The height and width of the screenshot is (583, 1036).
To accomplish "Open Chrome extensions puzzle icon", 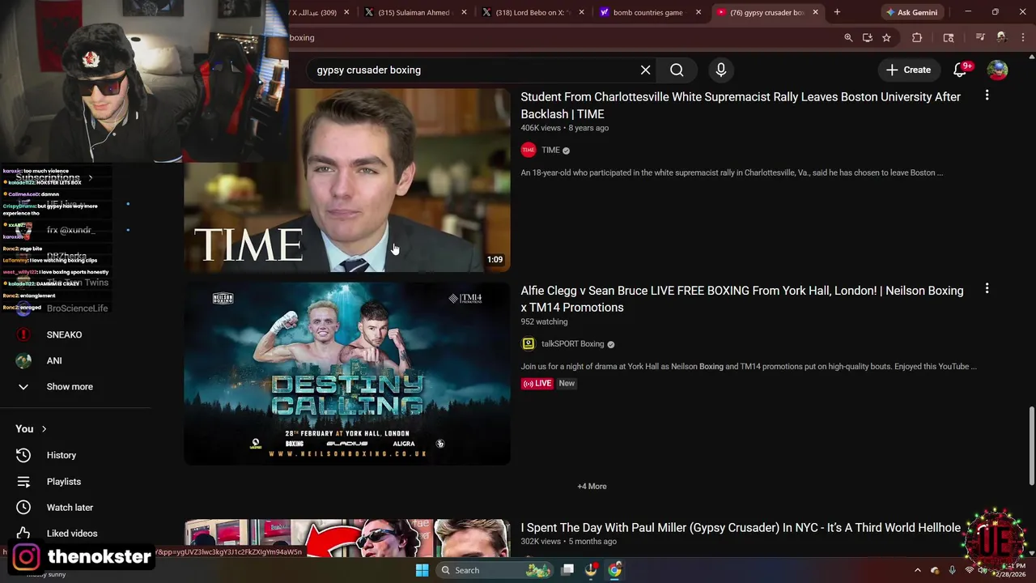I will 917,37.
